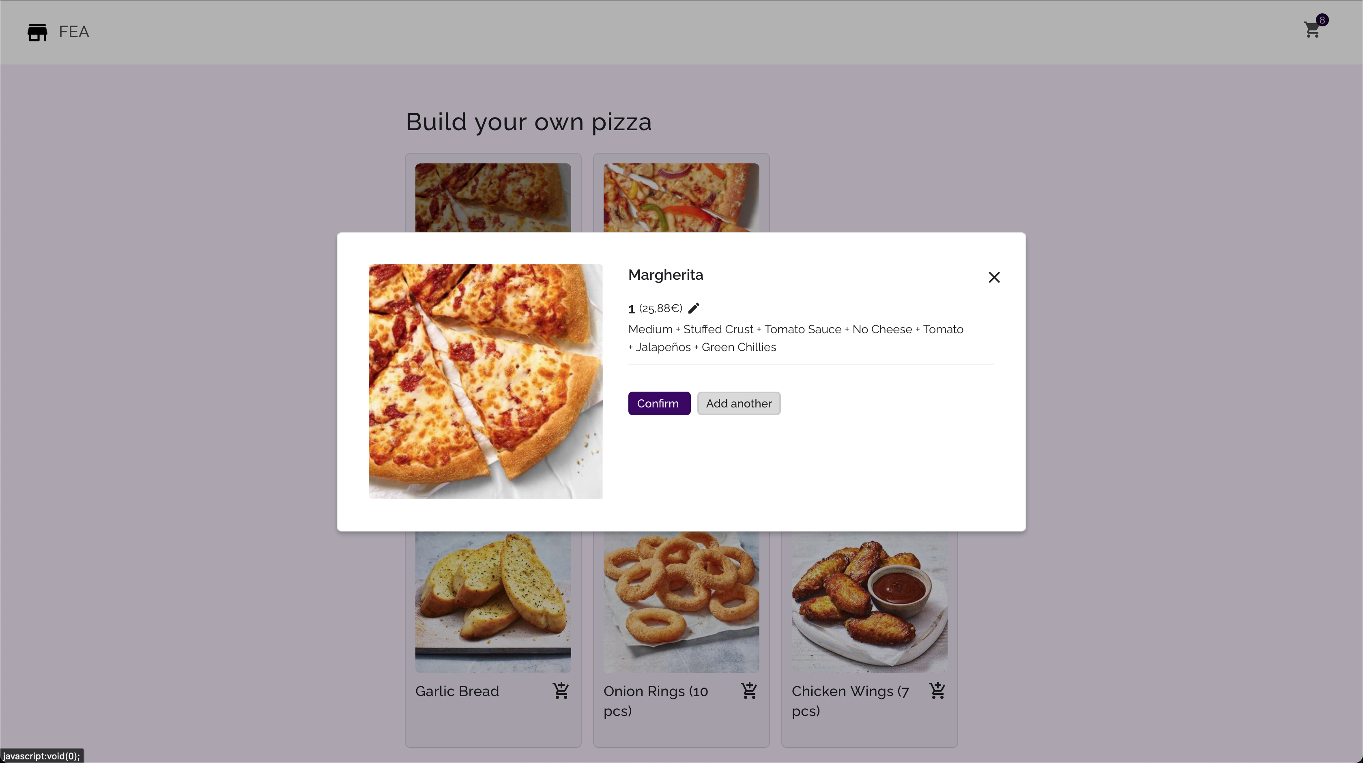Image resolution: width=1363 pixels, height=763 pixels.
Task: Add Onion Rings to cart
Action: [749, 690]
